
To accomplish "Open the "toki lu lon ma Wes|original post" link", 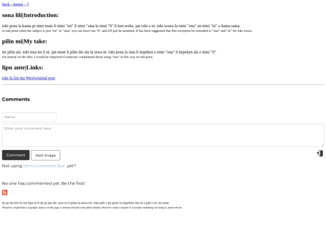I will pyautogui.click(x=28, y=78).
